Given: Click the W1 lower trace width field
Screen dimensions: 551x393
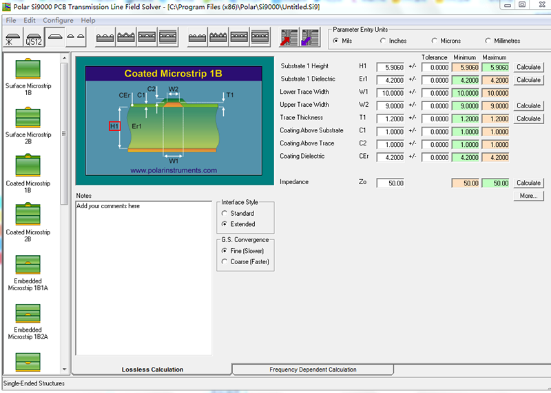Looking at the screenshot, I should (391, 93).
